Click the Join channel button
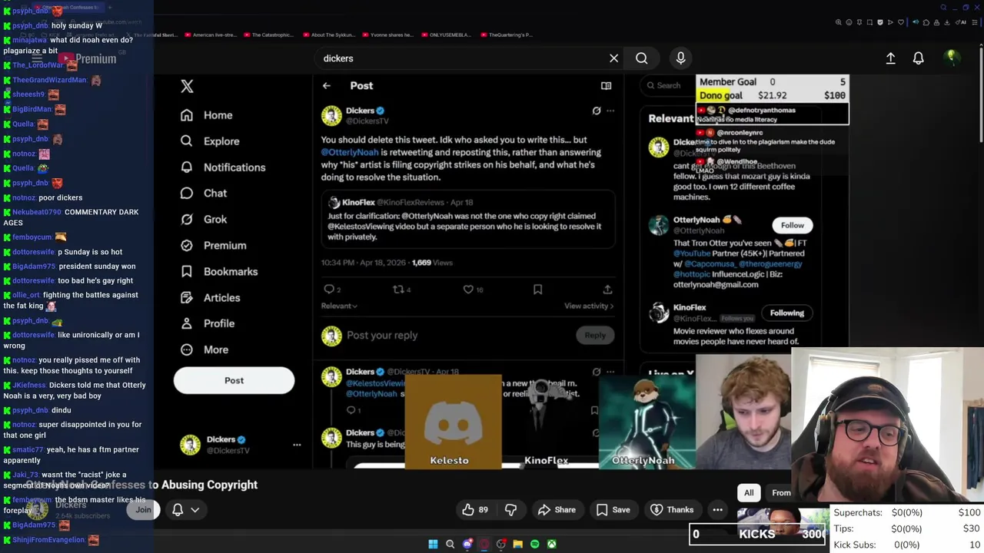Screen dimensions: 984x553 click(143, 510)
